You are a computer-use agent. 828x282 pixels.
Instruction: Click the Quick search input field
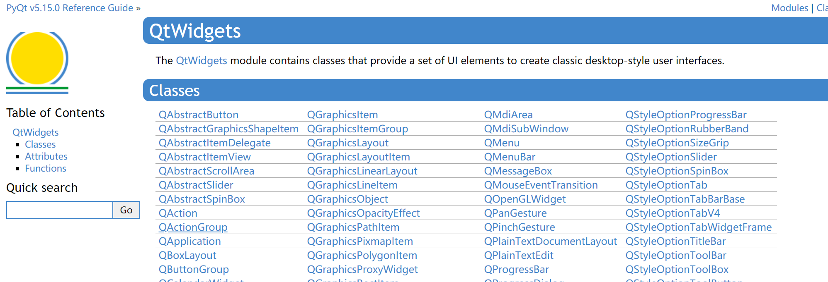(60, 210)
